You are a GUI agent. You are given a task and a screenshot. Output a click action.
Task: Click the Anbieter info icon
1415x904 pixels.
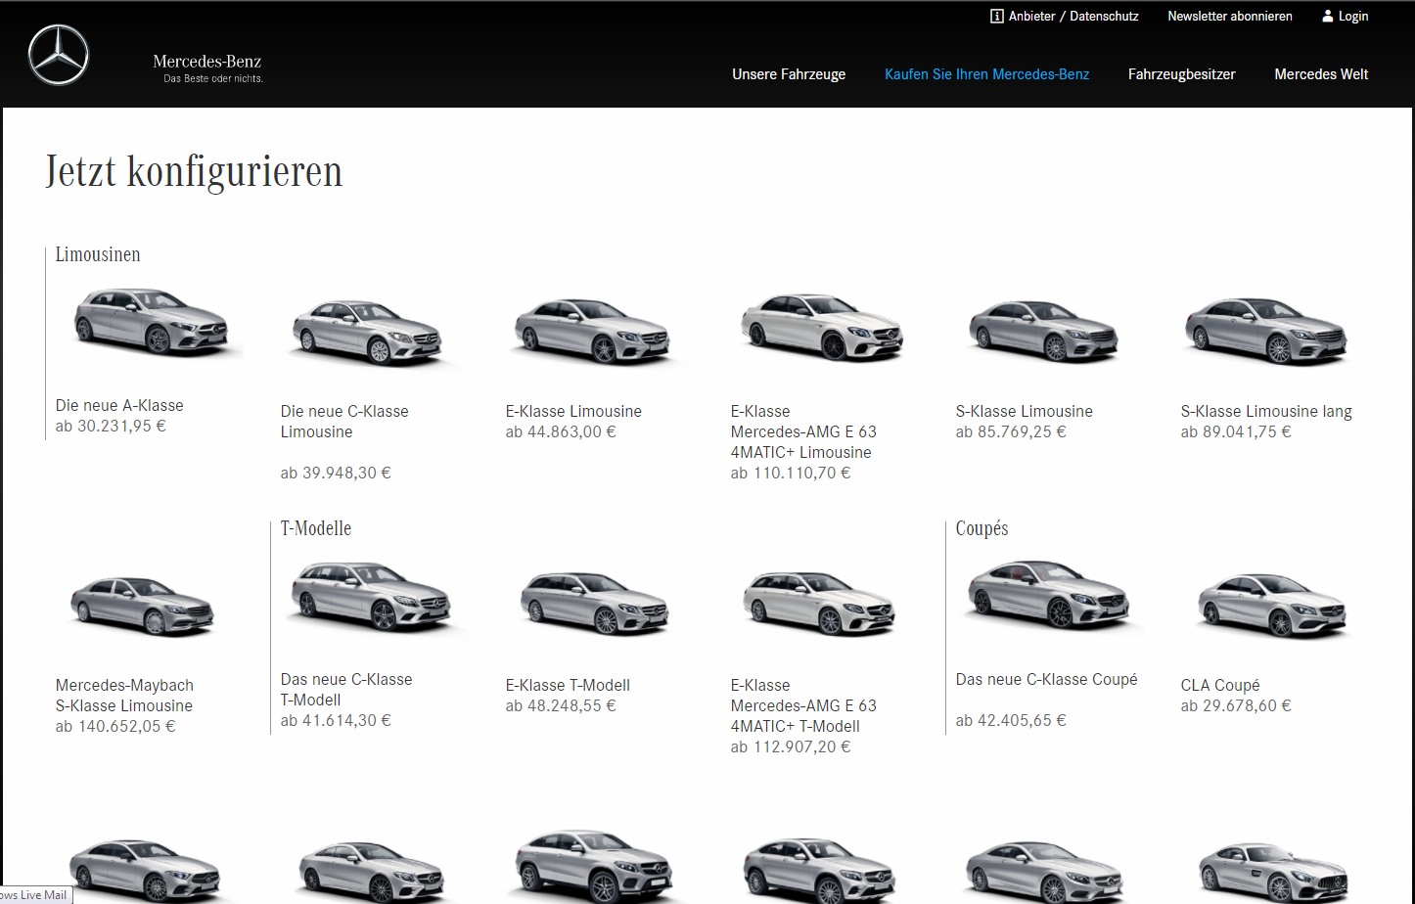pyautogui.click(x=997, y=17)
